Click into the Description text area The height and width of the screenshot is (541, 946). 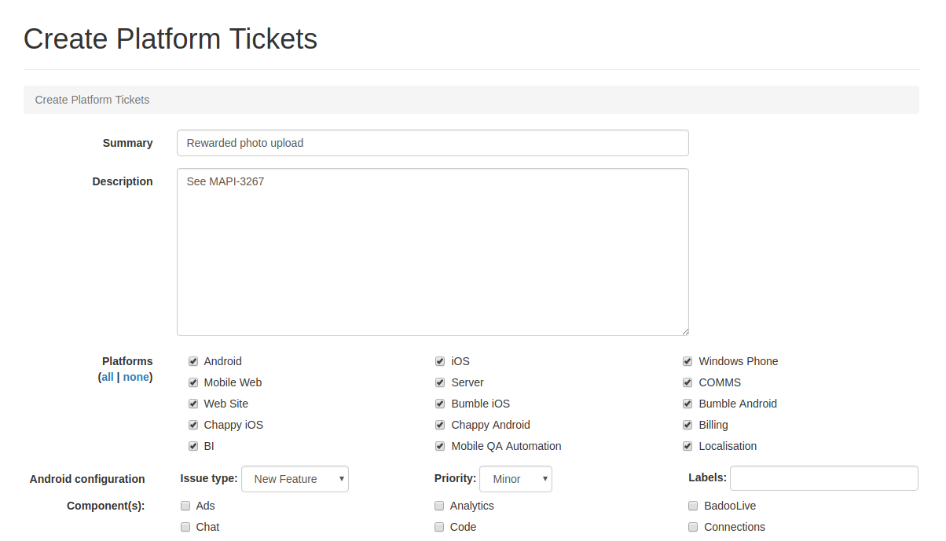pyautogui.click(x=432, y=251)
